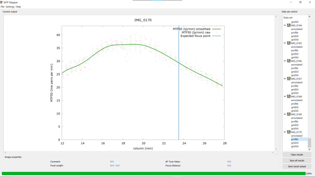This screenshot has width=315, height=177.
Task: Select grid3d under IMG_0166
Action: 295,75
